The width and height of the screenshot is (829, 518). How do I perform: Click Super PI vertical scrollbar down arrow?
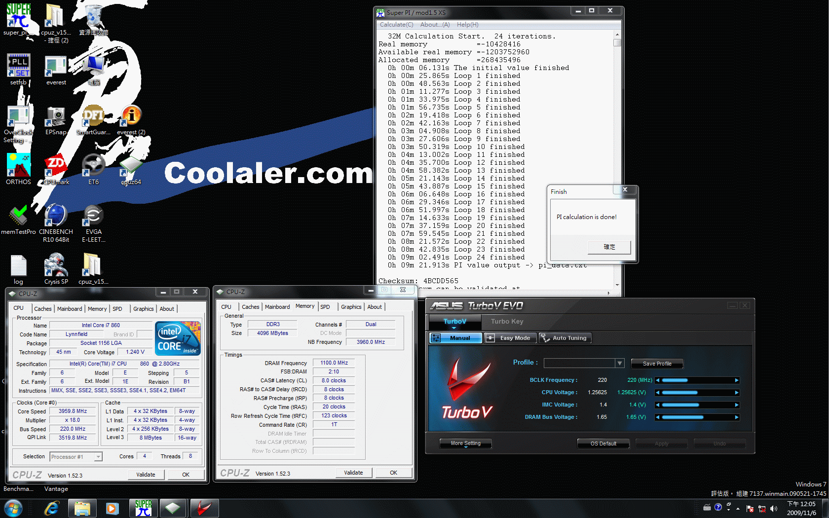point(617,285)
